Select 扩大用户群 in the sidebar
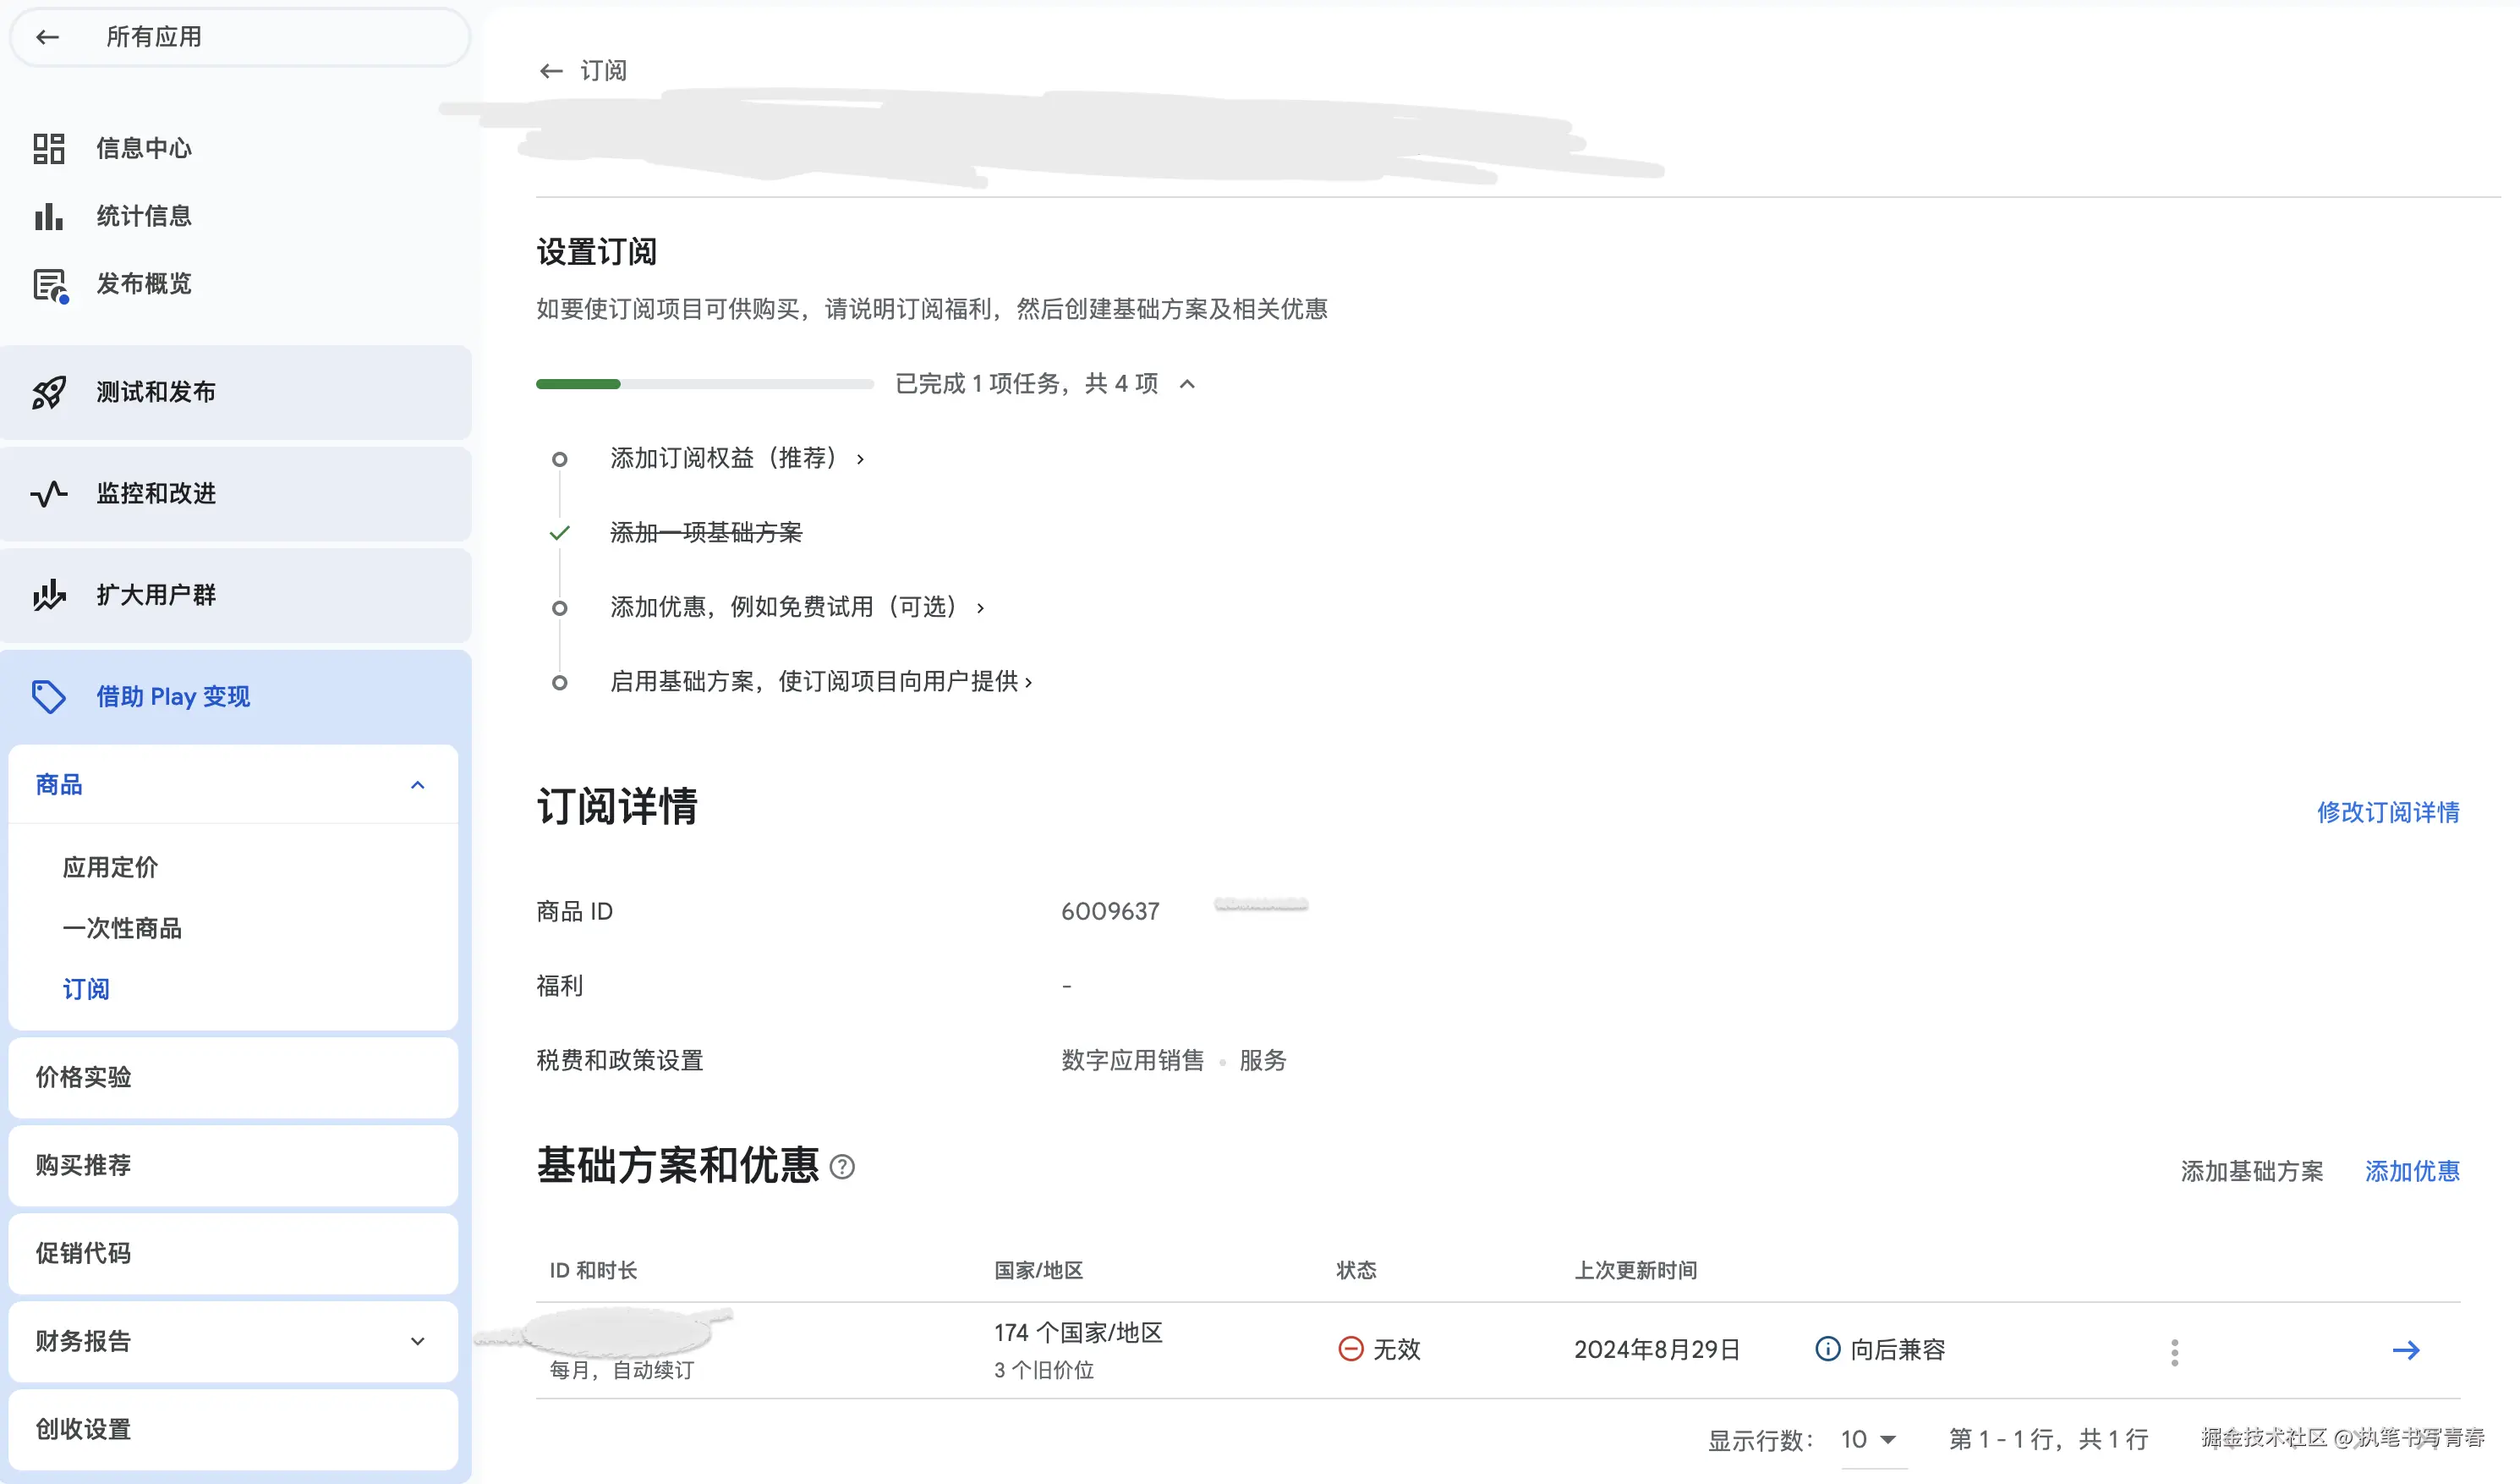 tap(48, 596)
